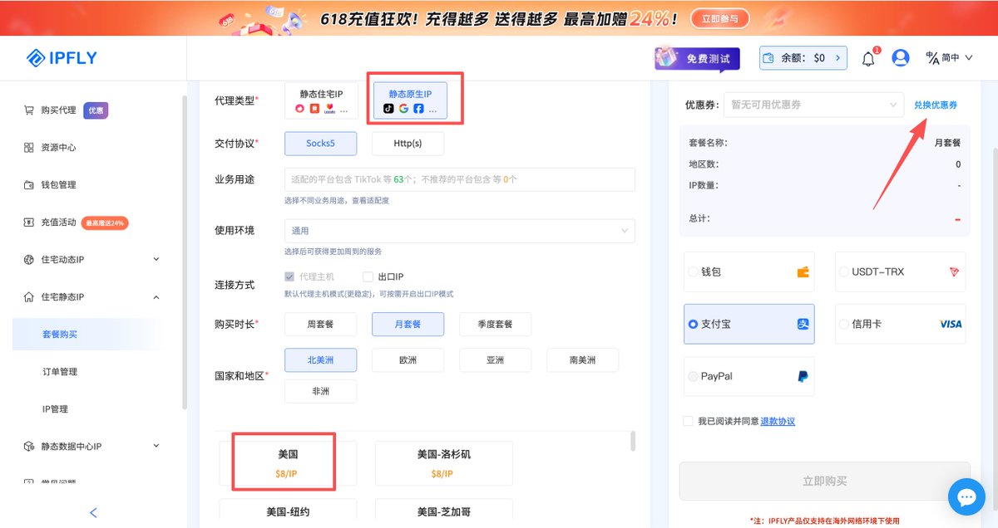The width and height of the screenshot is (998, 528).
Task: Open the user profile avatar icon
Action: coord(900,58)
